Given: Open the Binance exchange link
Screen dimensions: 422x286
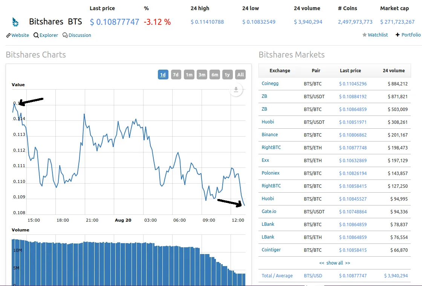Looking at the screenshot, I should (x=270, y=135).
